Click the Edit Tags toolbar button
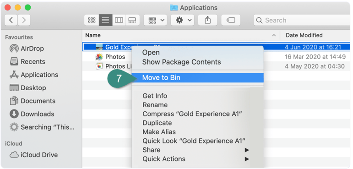Screen dimensions: 353x169 click(231, 20)
